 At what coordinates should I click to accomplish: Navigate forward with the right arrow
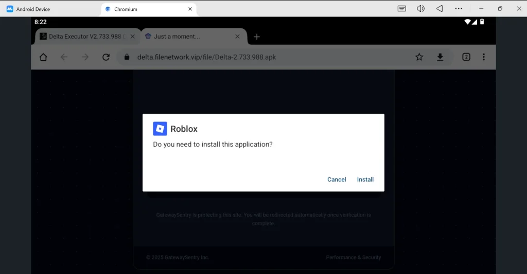(x=85, y=57)
